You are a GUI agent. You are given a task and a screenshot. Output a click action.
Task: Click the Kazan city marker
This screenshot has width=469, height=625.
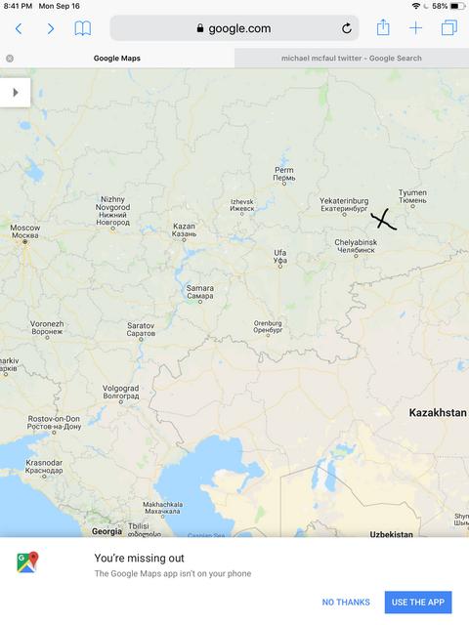[184, 240]
